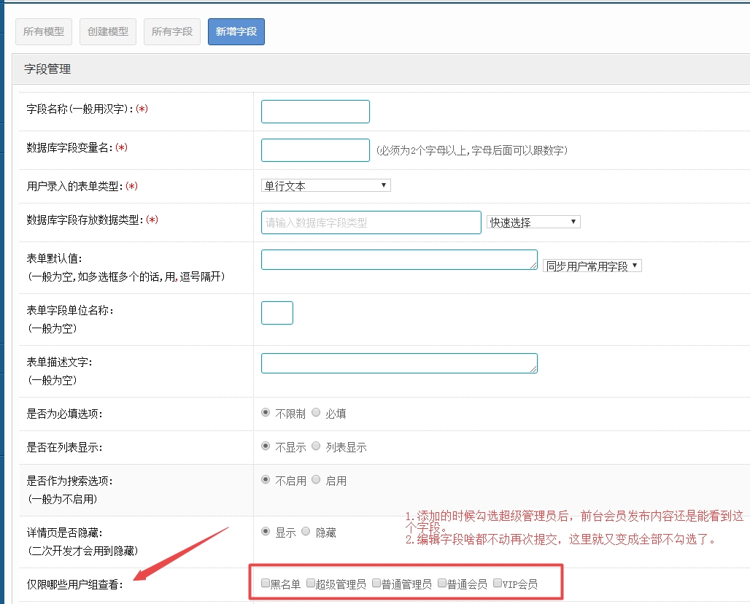Open the 所有模型 tab
The height and width of the screenshot is (604, 750).
(44, 32)
